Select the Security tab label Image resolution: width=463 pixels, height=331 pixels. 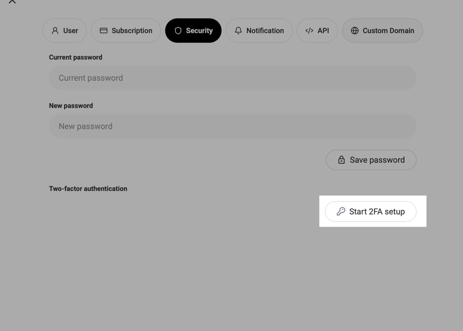199,31
